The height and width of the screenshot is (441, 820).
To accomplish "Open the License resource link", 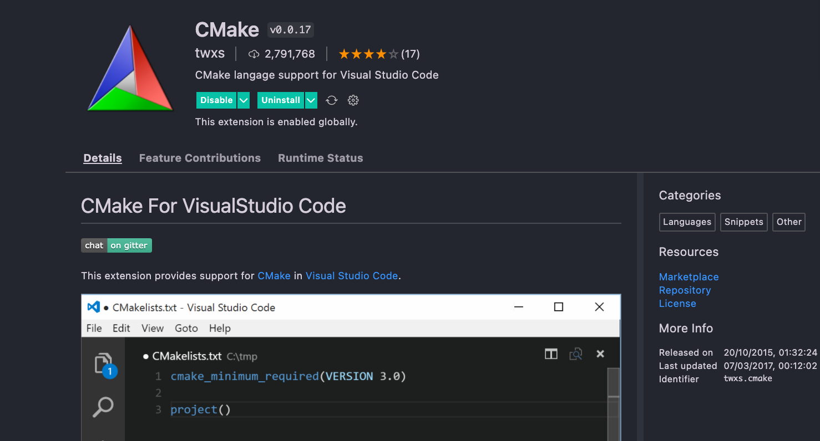I will [x=677, y=304].
